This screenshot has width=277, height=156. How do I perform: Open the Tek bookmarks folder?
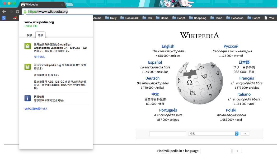(147, 18)
